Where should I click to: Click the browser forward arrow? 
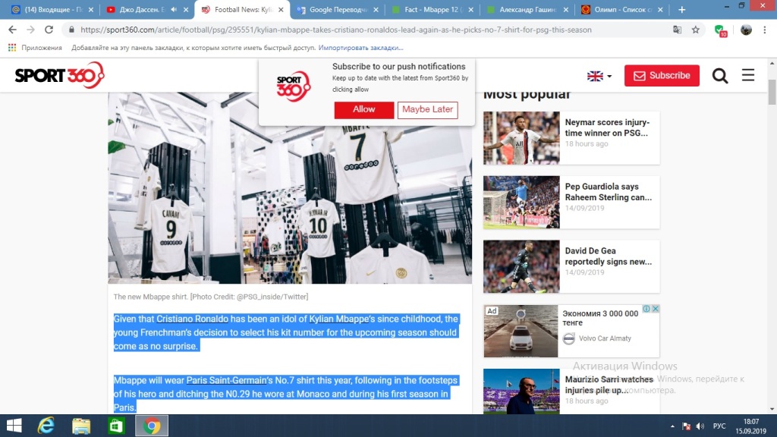coord(30,30)
